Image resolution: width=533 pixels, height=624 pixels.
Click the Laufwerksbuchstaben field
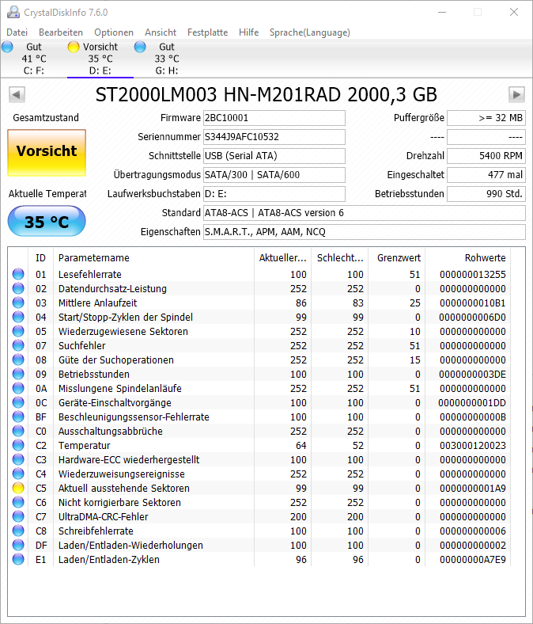pyautogui.click(x=274, y=194)
